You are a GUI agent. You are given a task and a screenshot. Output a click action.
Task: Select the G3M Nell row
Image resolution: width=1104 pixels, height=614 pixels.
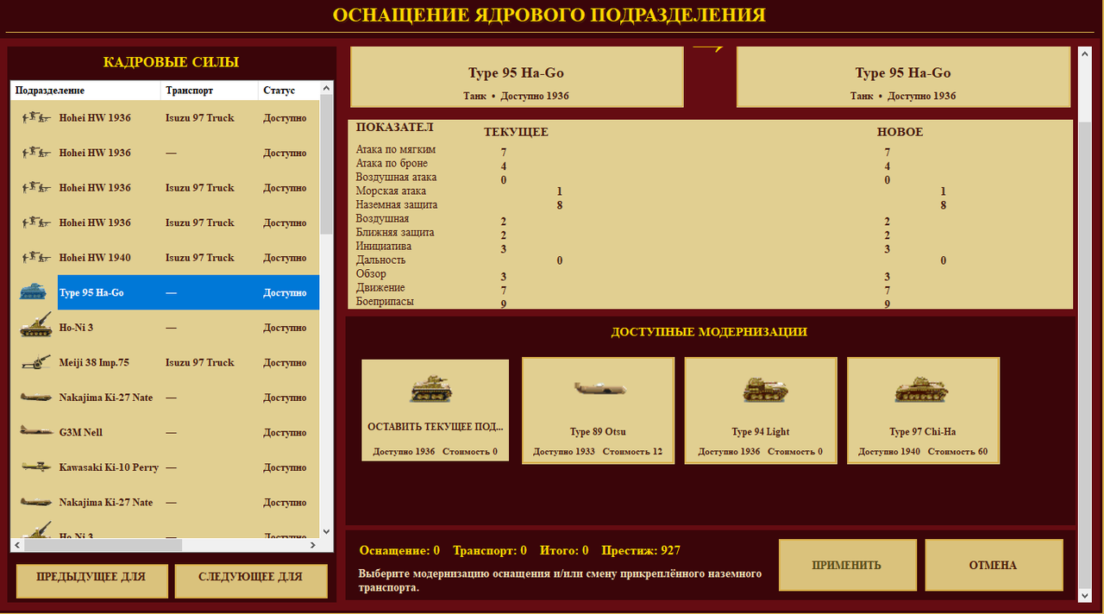[165, 432]
